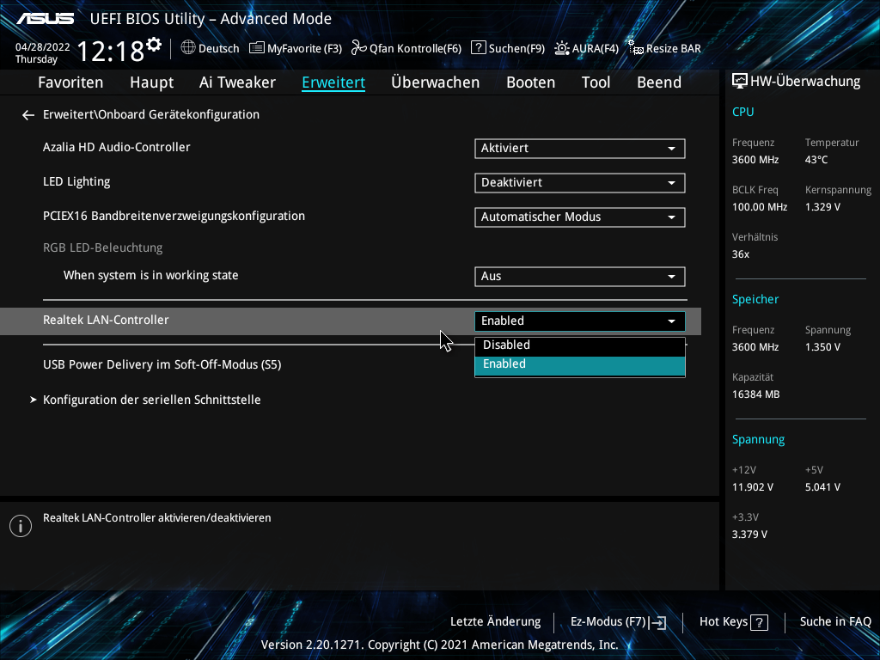Open LED Lighting dropdown showing Deaktiviert
The image size is (880, 660).
click(x=580, y=182)
